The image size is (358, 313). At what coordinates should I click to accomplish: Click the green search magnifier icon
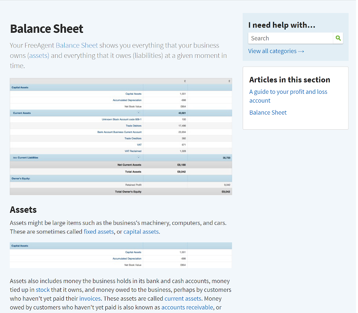(338, 38)
